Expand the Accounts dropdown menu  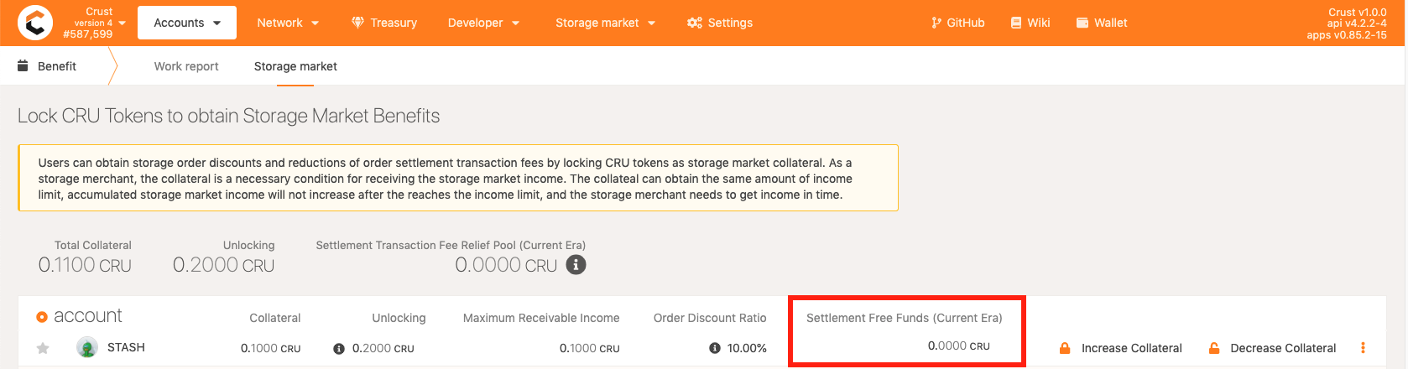coord(187,23)
